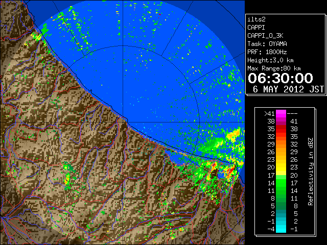Select the '6 MAY 2012 JST' date
The height and width of the screenshot is (245, 327).
[288, 89]
